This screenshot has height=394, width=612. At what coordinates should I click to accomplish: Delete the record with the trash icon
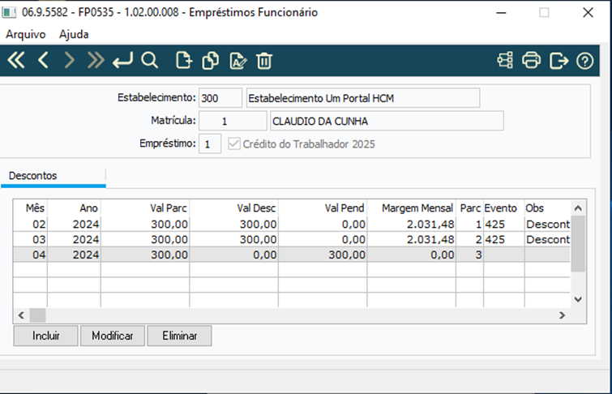[x=264, y=60]
